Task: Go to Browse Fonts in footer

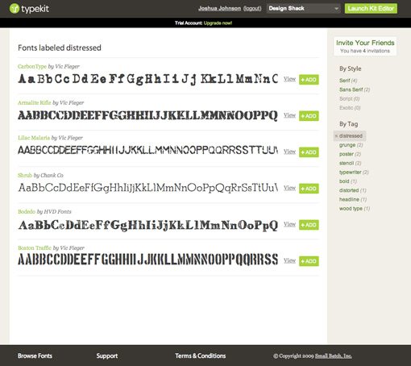Action: pyautogui.click(x=35, y=356)
